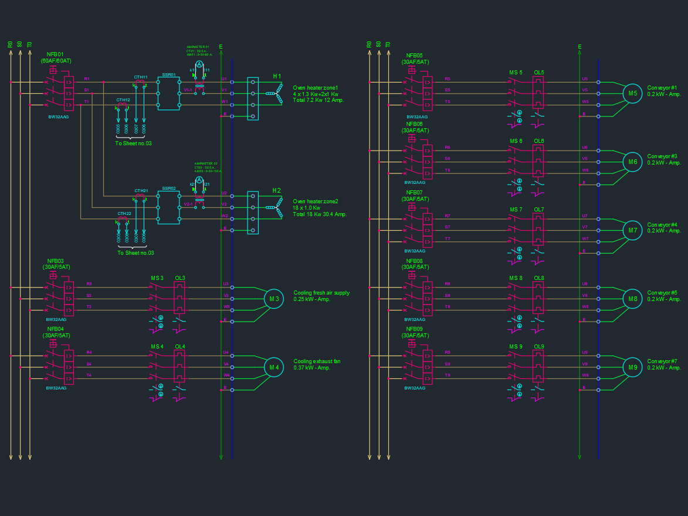Click the AMPMETER 01 annotation text

pos(198,47)
